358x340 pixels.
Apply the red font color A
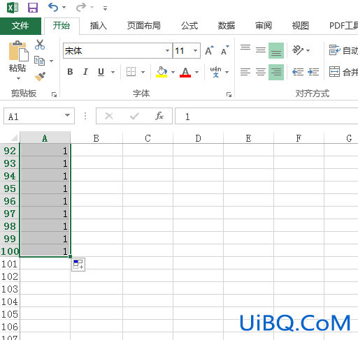coord(185,72)
